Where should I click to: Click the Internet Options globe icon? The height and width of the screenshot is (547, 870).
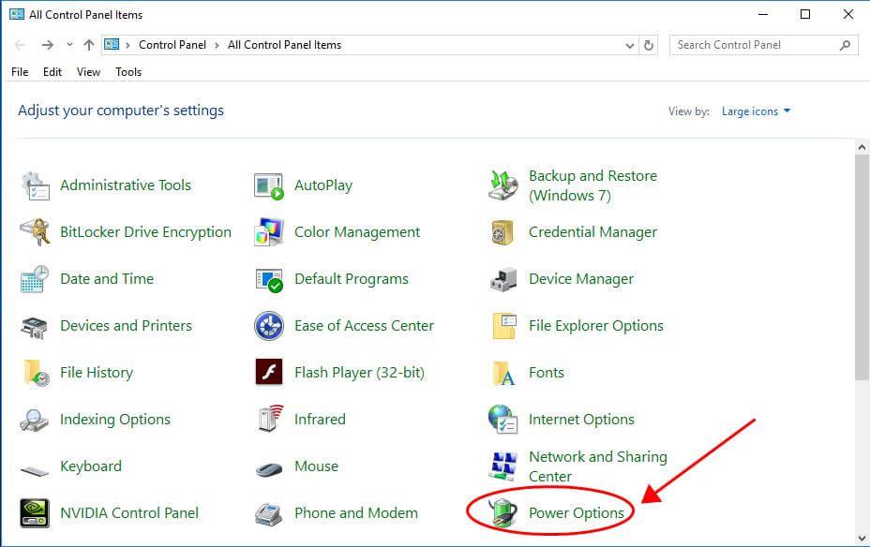[x=503, y=419]
